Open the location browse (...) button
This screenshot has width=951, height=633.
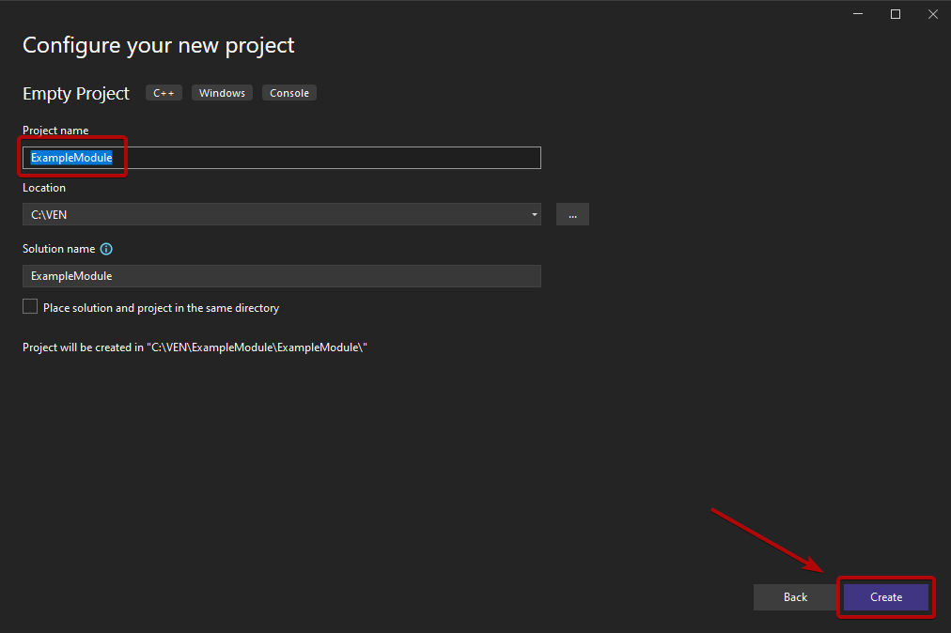(572, 214)
